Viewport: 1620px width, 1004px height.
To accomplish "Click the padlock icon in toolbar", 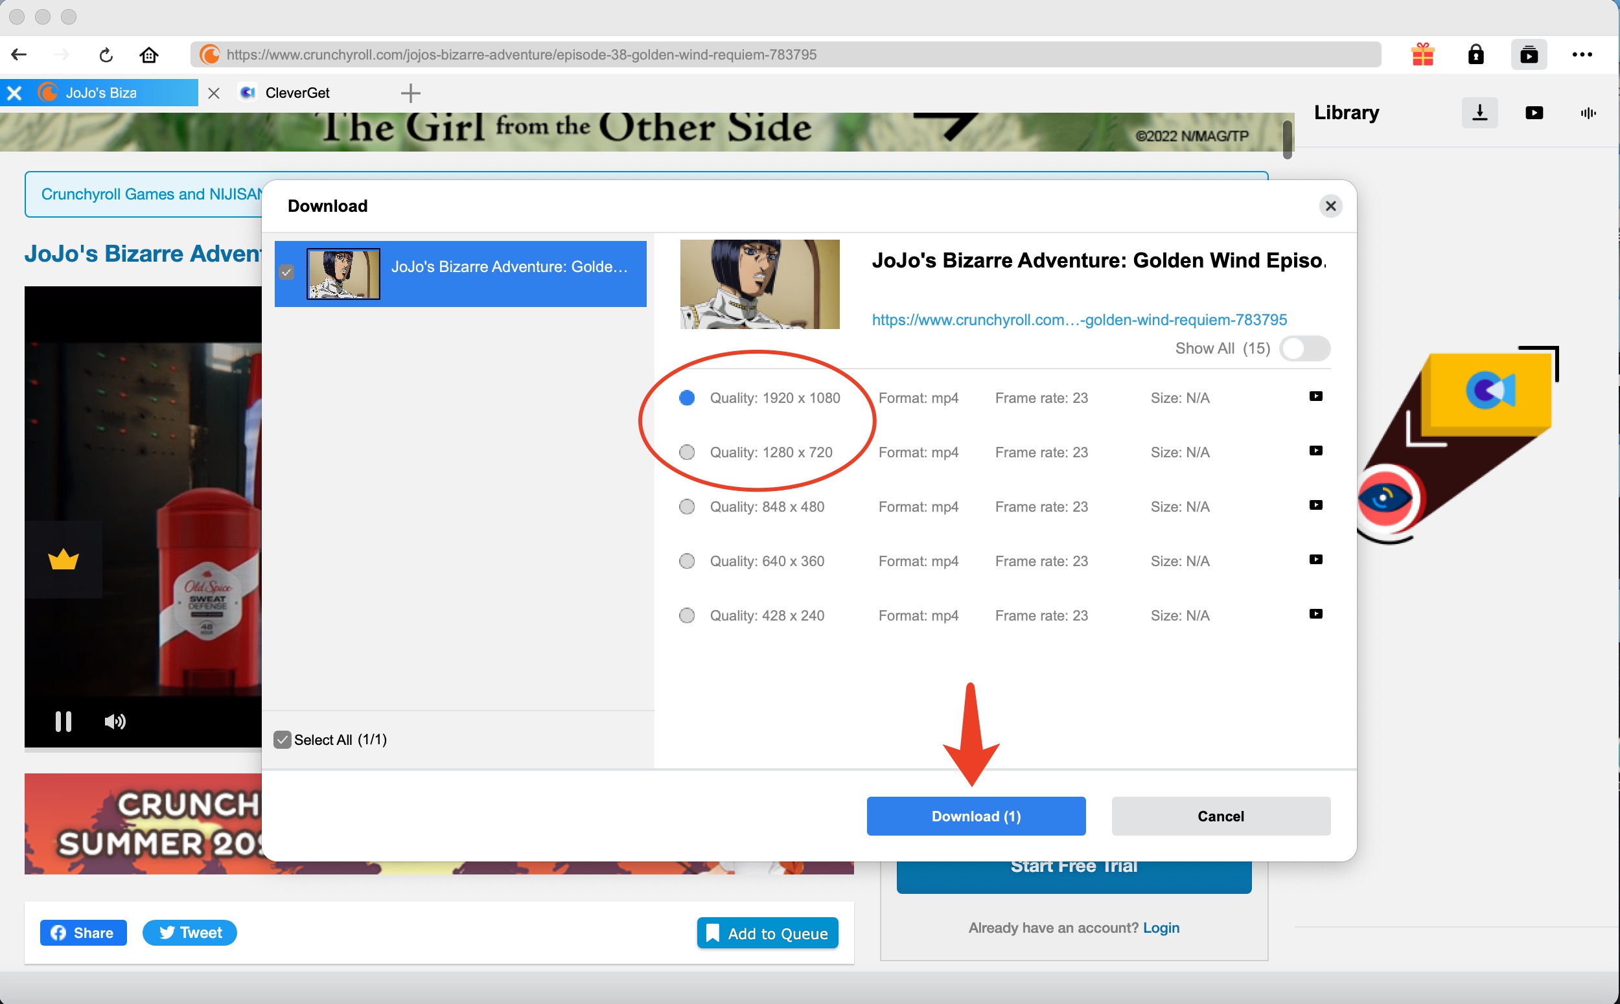I will click(x=1475, y=54).
